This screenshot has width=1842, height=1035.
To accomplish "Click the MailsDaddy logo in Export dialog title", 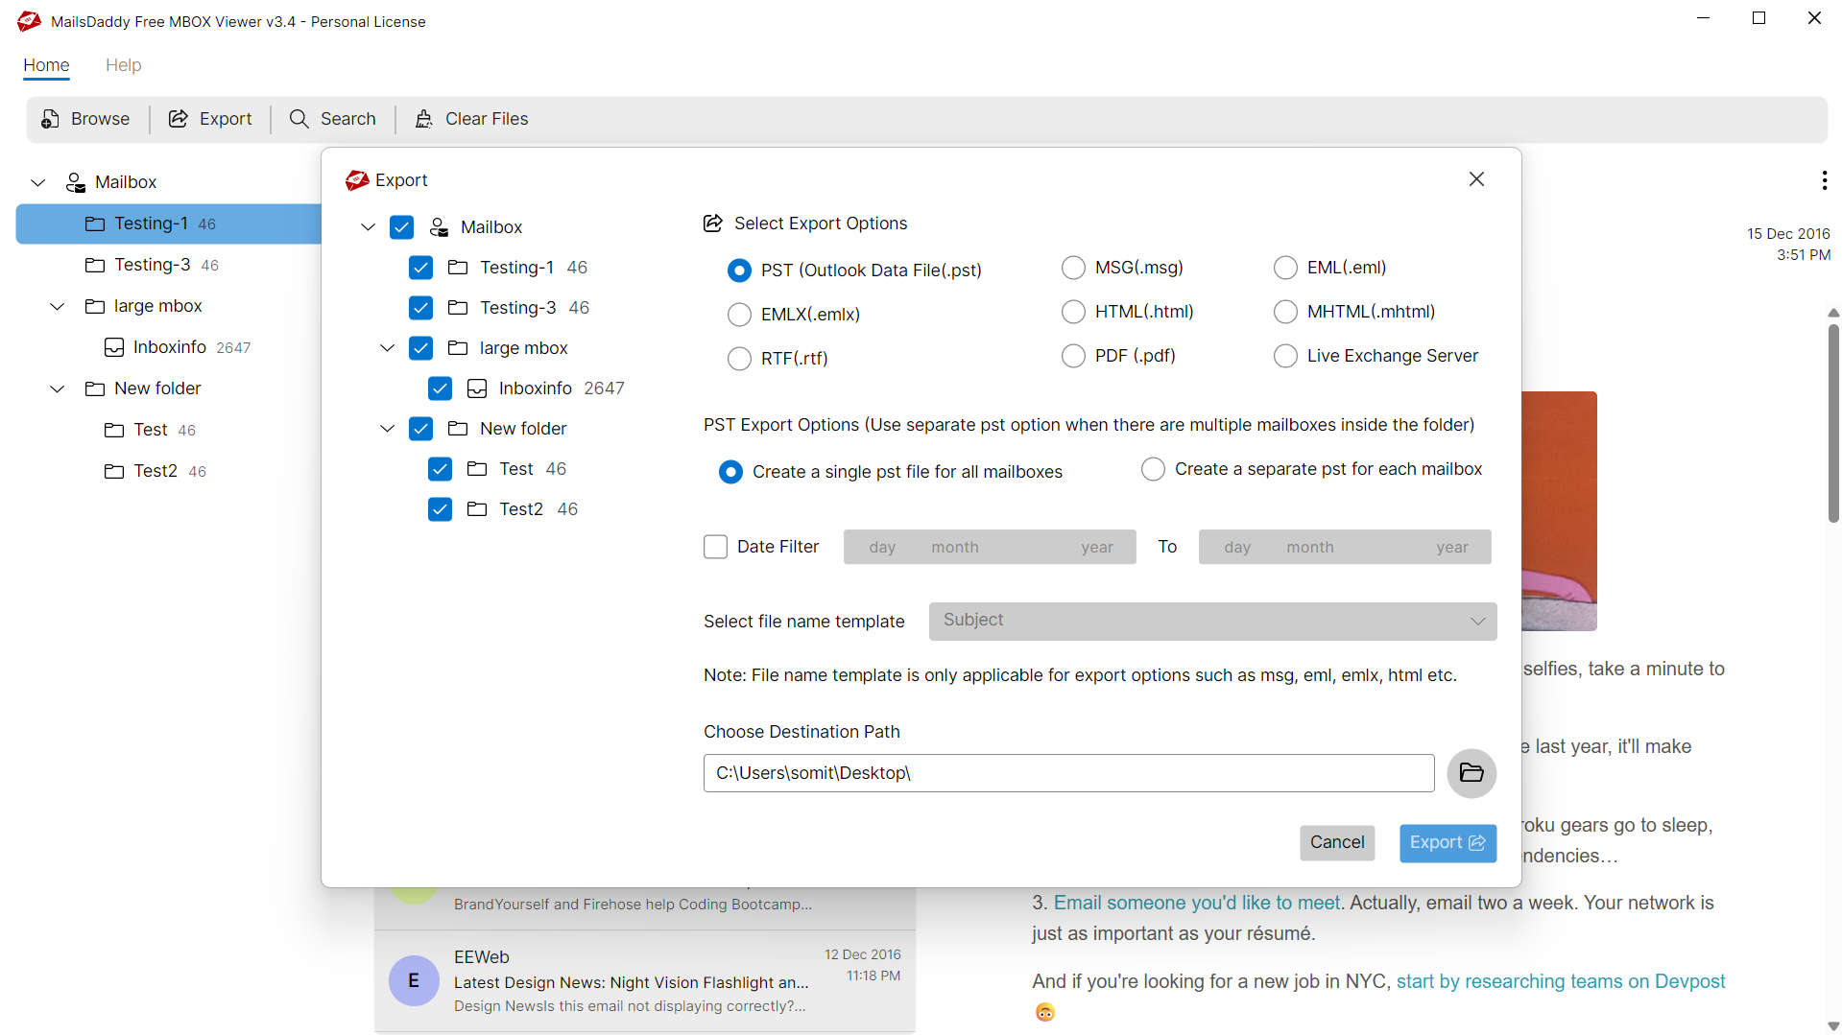I will [x=357, y=180].
